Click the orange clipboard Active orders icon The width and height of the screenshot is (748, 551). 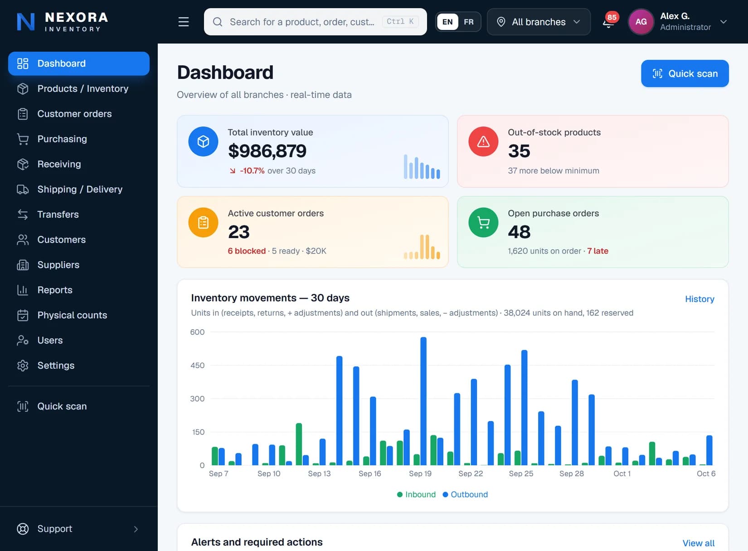(x=203, y=223)
